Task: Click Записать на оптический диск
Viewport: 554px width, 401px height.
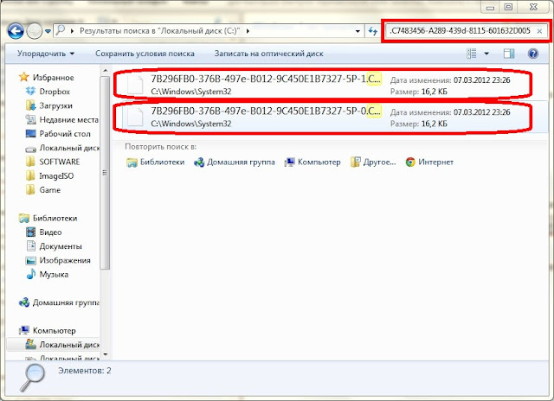Action: 269,54
